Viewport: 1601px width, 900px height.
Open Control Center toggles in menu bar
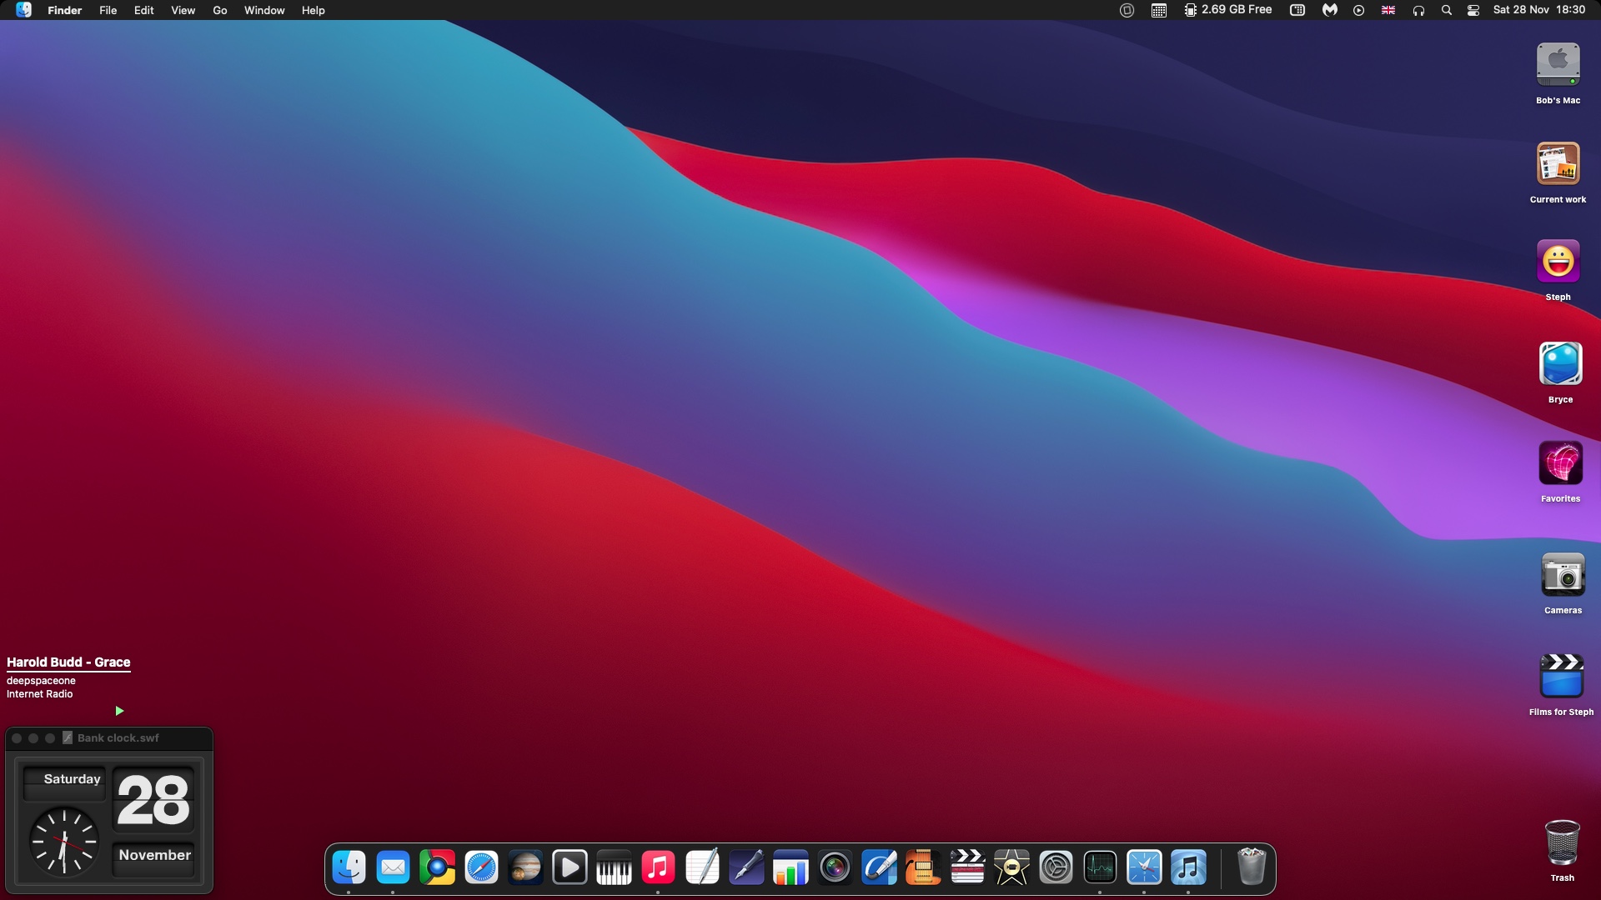pos(1473,10)
